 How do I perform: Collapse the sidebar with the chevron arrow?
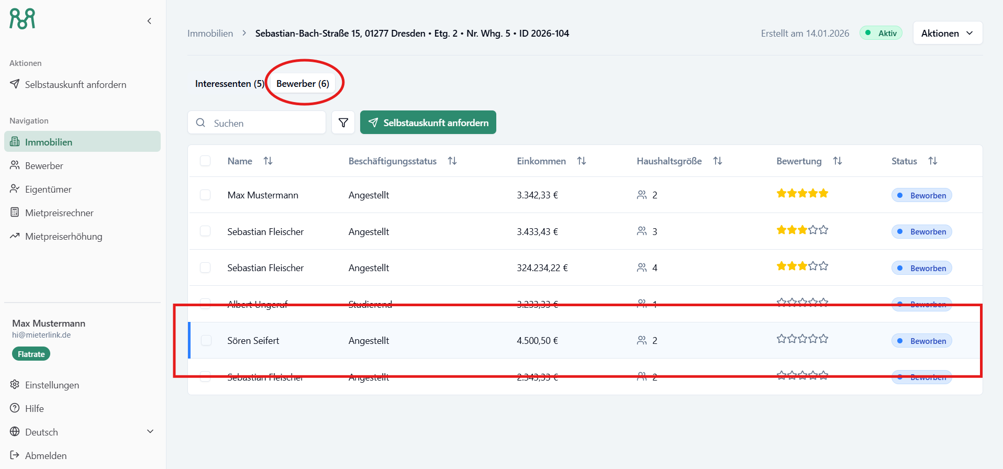click(x=149, y=21)
